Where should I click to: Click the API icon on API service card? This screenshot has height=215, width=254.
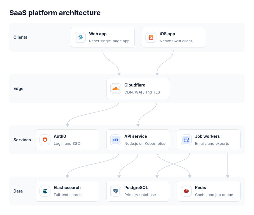click(116, 140)
